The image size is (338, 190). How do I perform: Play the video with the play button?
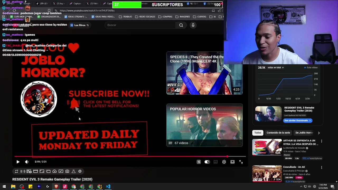pyautogui.click(x=18, y=162)
